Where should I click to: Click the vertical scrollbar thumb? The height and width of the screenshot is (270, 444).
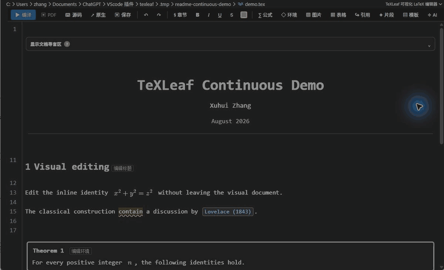(x=441, y=85)
